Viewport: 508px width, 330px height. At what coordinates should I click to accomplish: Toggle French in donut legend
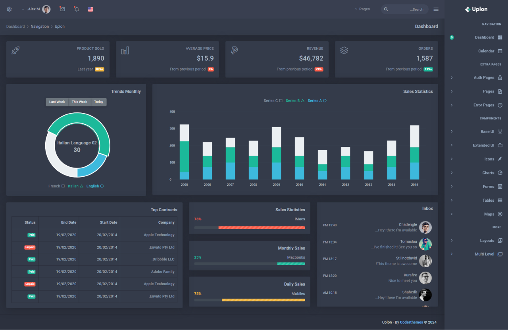[x=56, y=186]
